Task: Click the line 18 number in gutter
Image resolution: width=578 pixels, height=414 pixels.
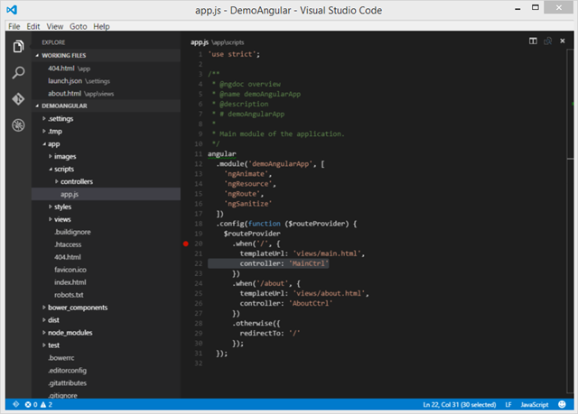Action: point(199,224)
